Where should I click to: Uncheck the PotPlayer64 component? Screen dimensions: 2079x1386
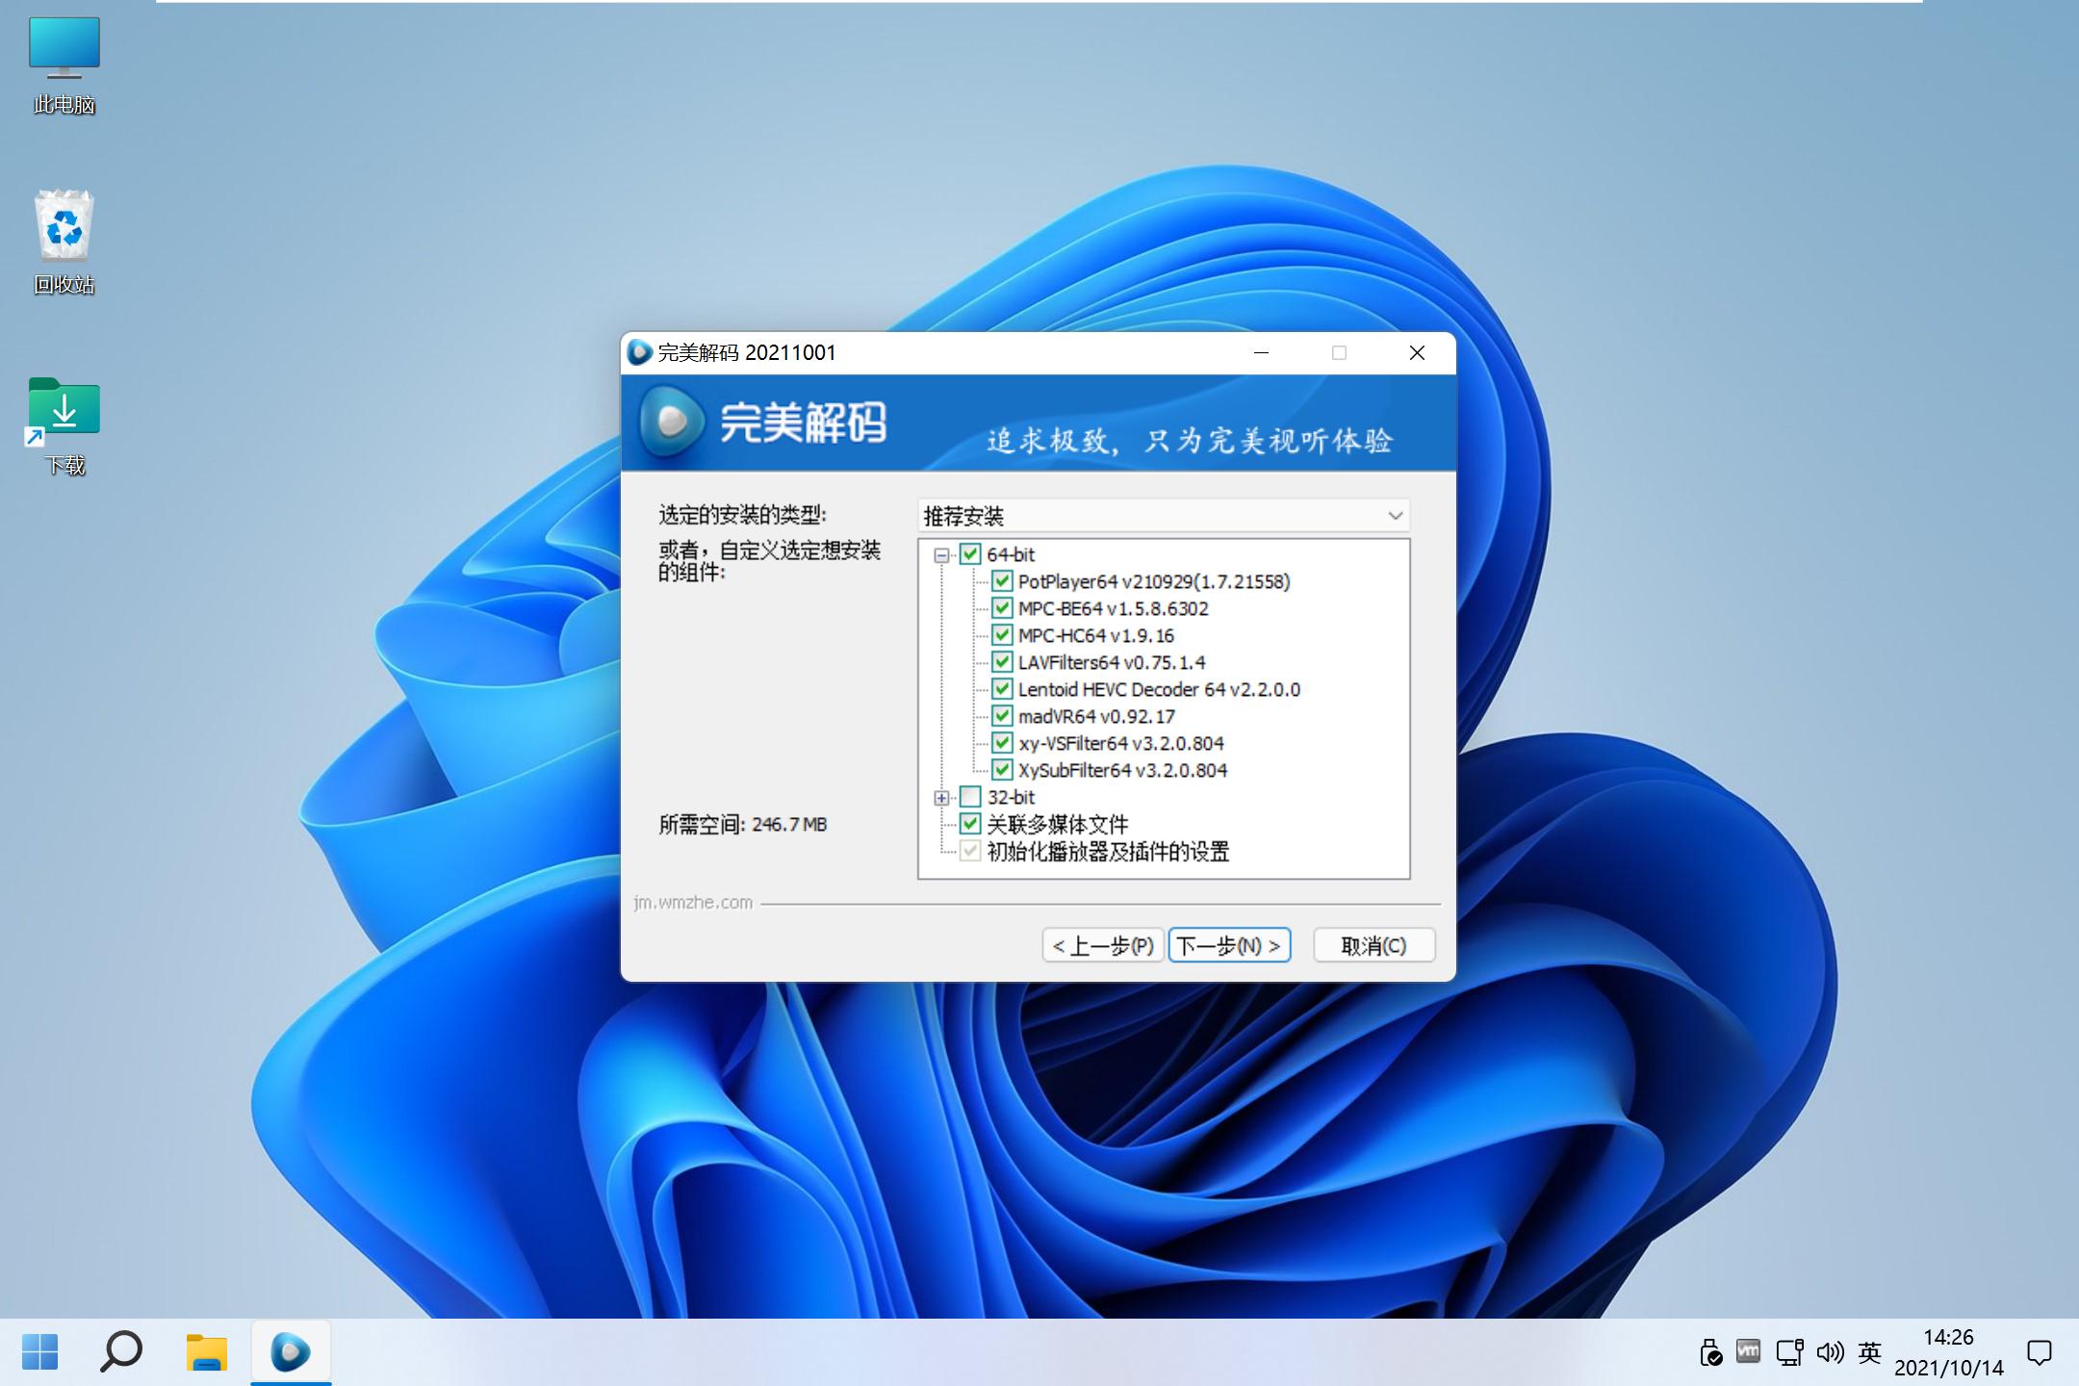(x=1003, y=581)
